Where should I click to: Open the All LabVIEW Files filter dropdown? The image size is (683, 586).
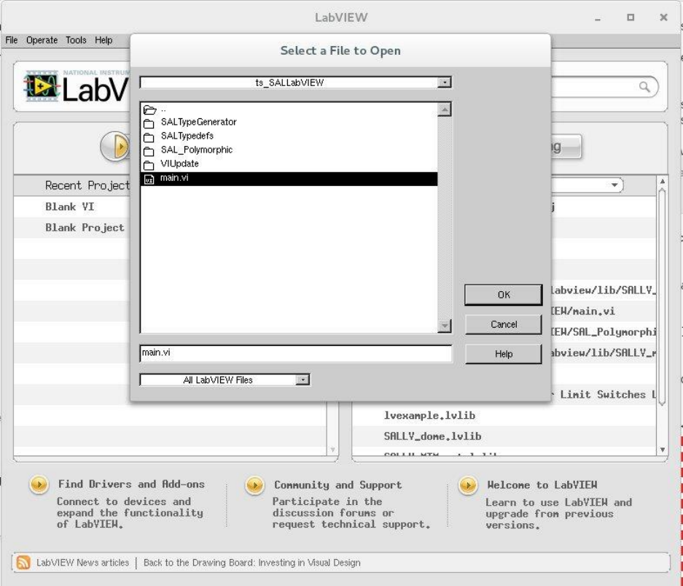pos(303,379)
